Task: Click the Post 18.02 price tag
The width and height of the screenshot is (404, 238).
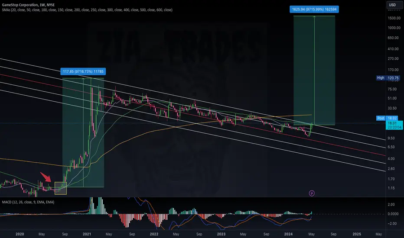Action: [387, 118]
